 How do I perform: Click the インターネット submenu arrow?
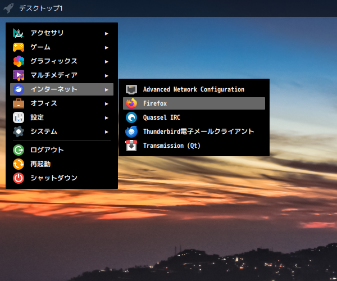click(x=106, y=90)
